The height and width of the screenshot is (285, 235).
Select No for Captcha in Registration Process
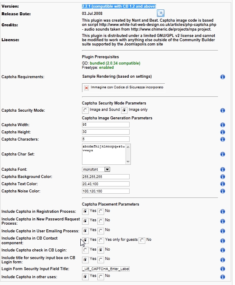click(x=101, y=212)
